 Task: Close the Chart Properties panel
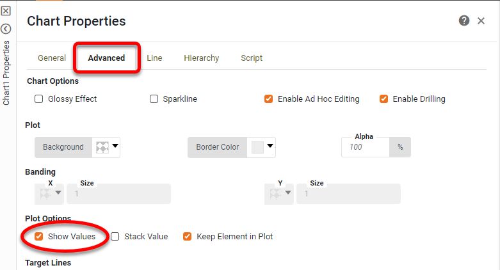click(481, 21)
